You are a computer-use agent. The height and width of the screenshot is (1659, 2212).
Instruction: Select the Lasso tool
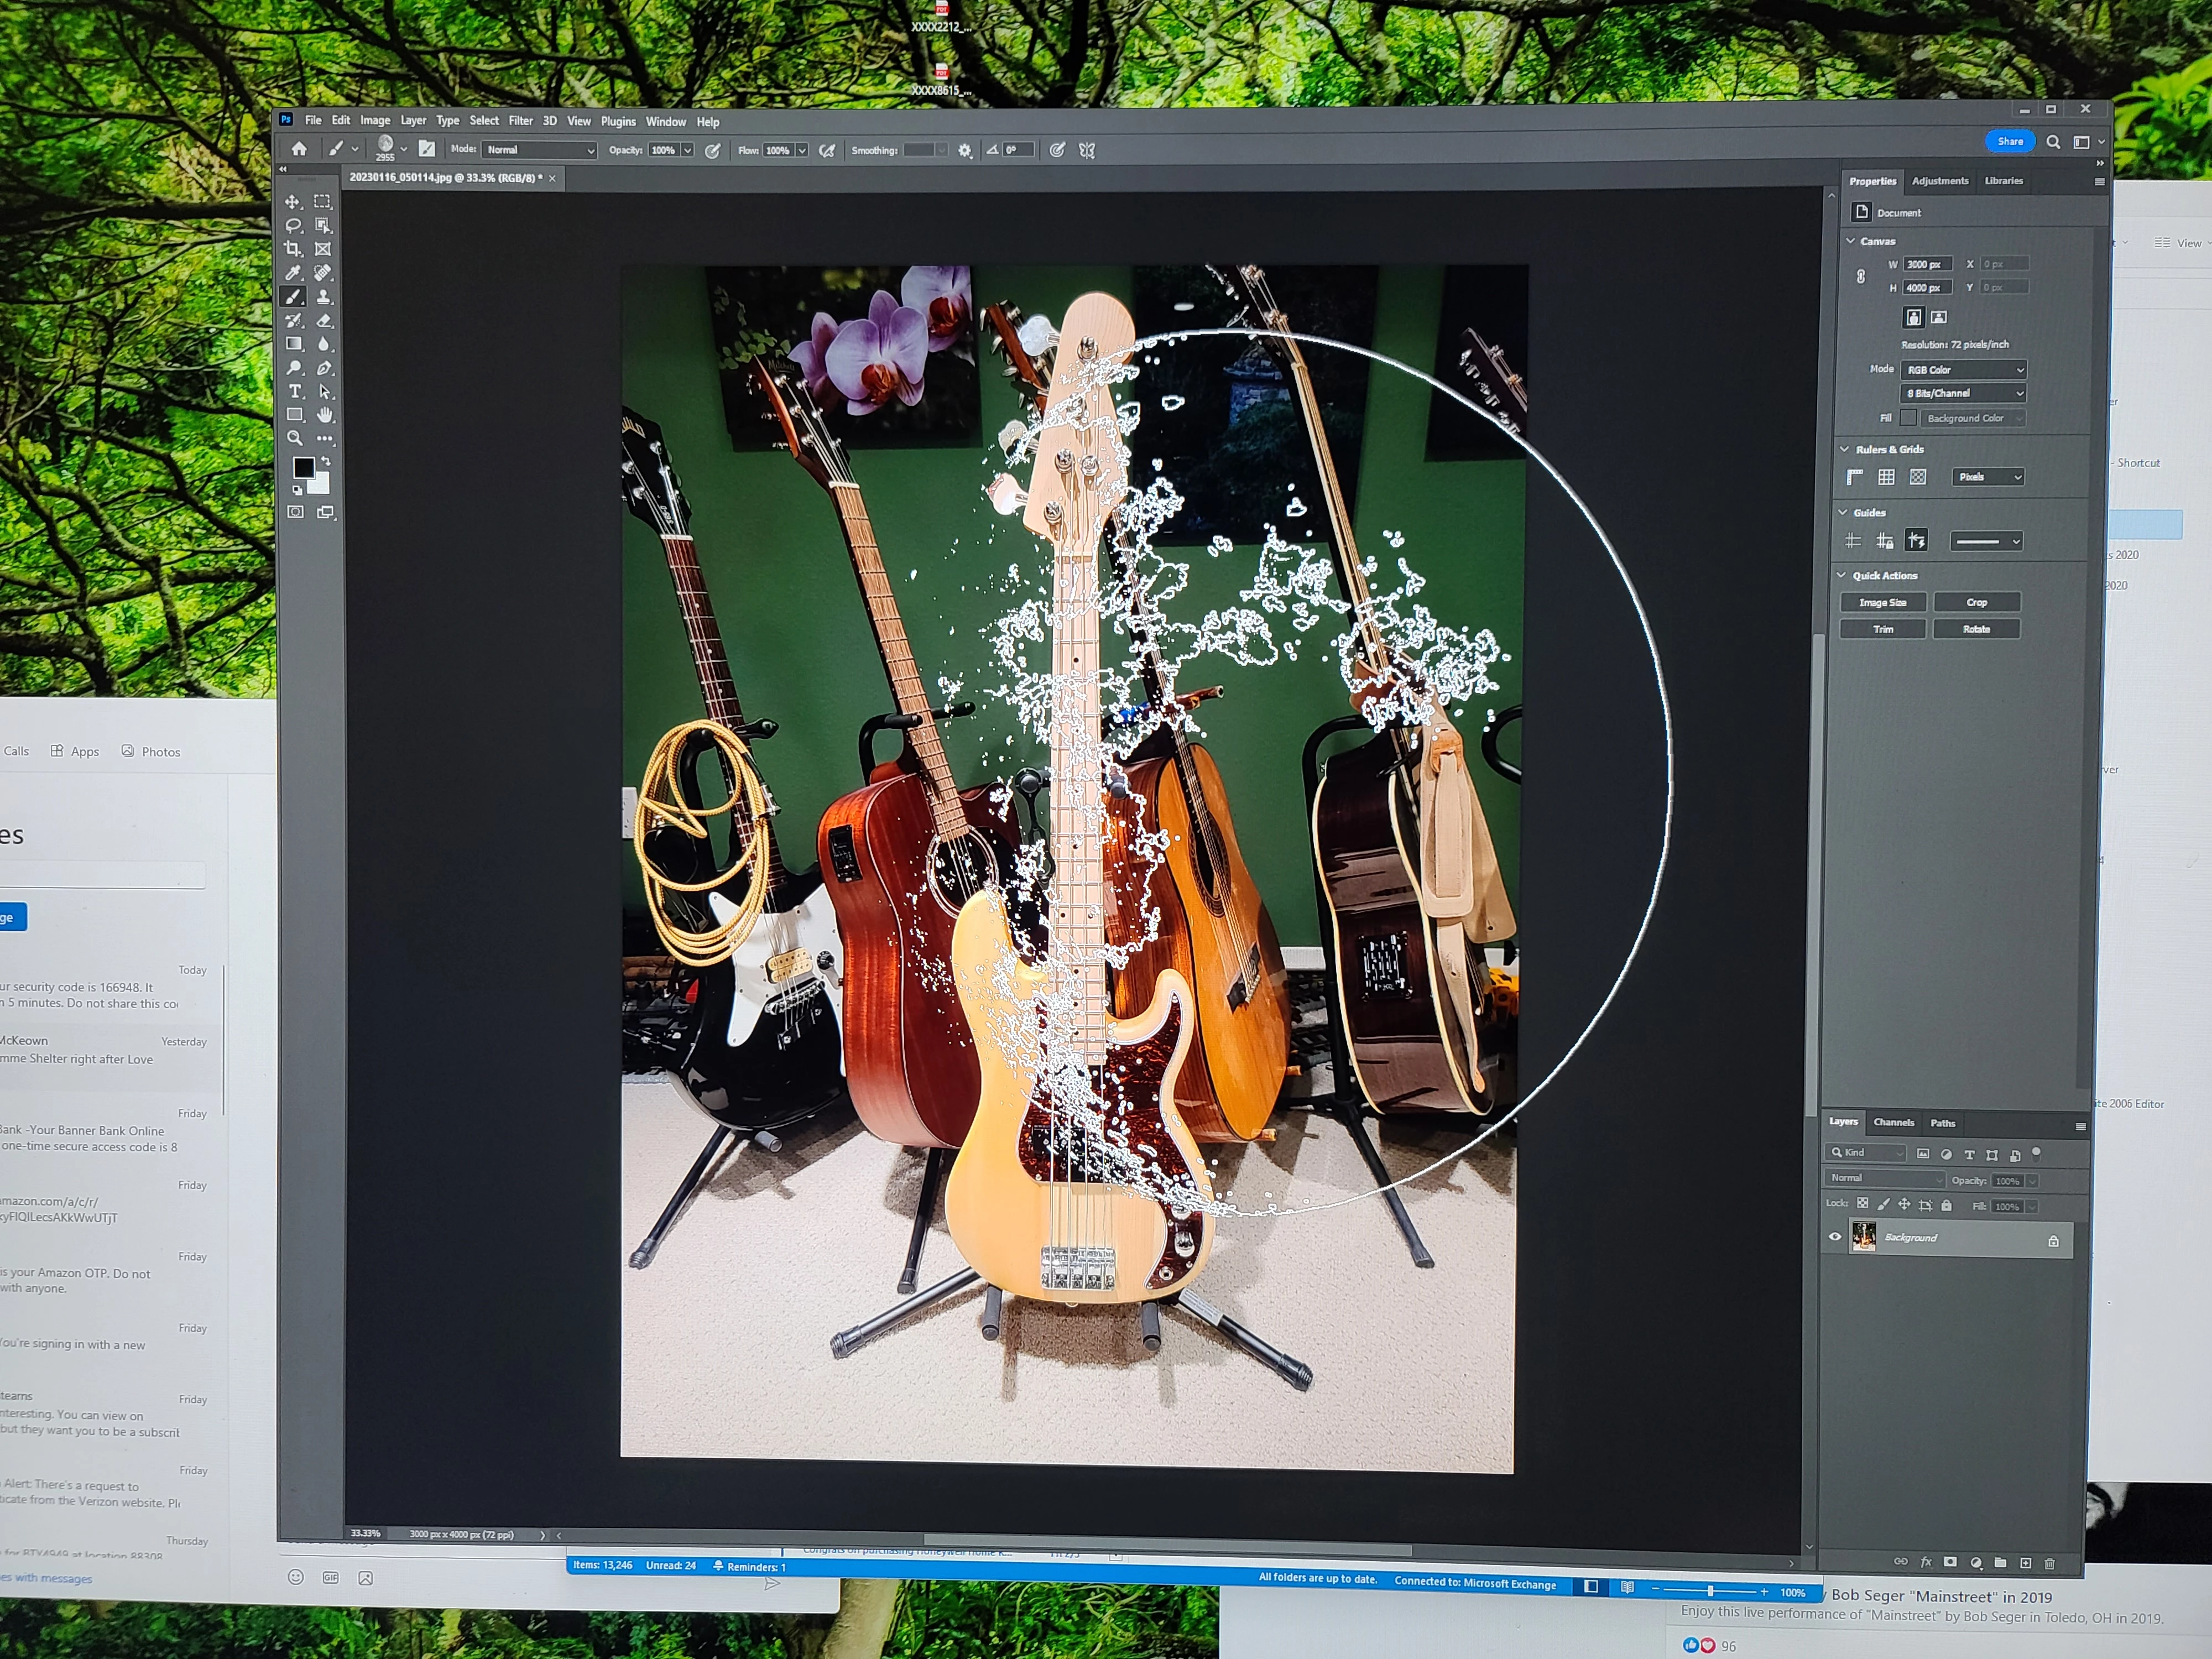(293, 226)
